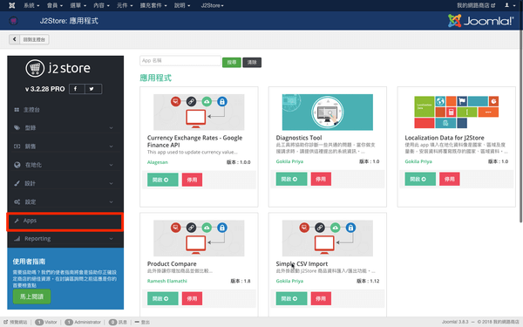523x327 pixels.
Task: Click back to dashboard toolbar button
Action: (29, 39)
